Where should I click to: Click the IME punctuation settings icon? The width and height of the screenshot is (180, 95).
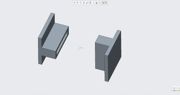(x=179, y=88)
